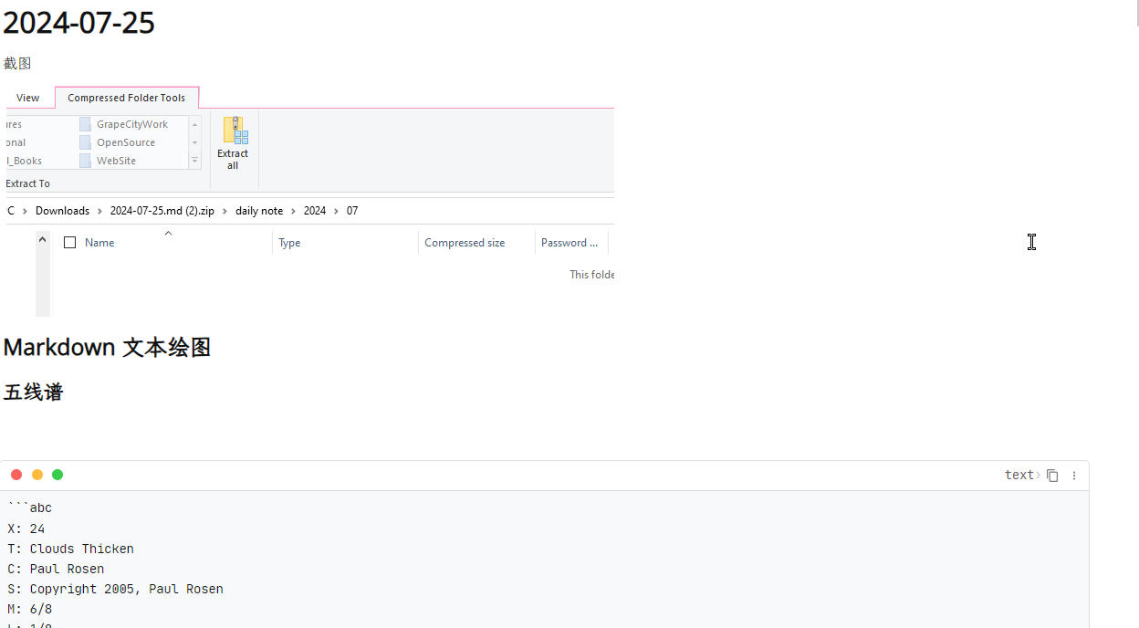Open the code block more options menu
Screen dimensions: 1139x628
tap(1074, 476)
